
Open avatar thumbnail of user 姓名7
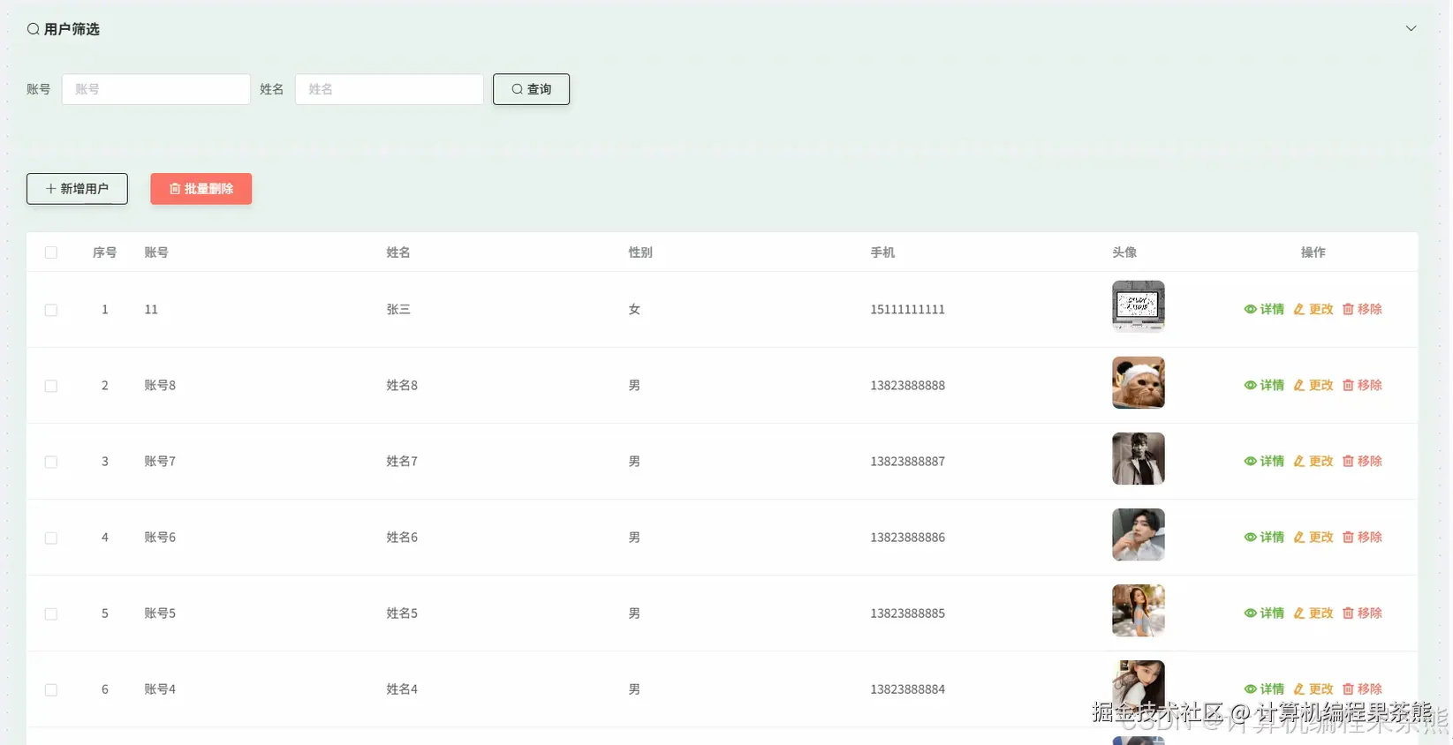click(x=1139, y=459)
